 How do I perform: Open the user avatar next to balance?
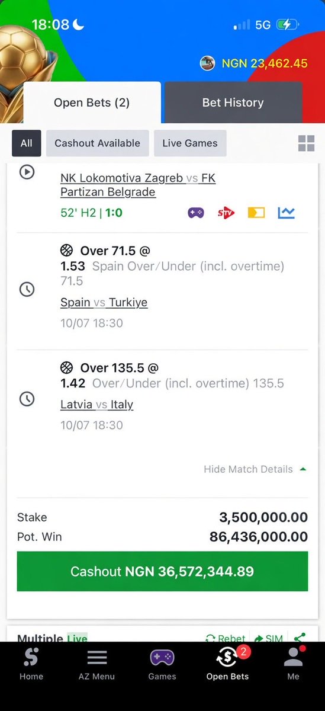207,63
